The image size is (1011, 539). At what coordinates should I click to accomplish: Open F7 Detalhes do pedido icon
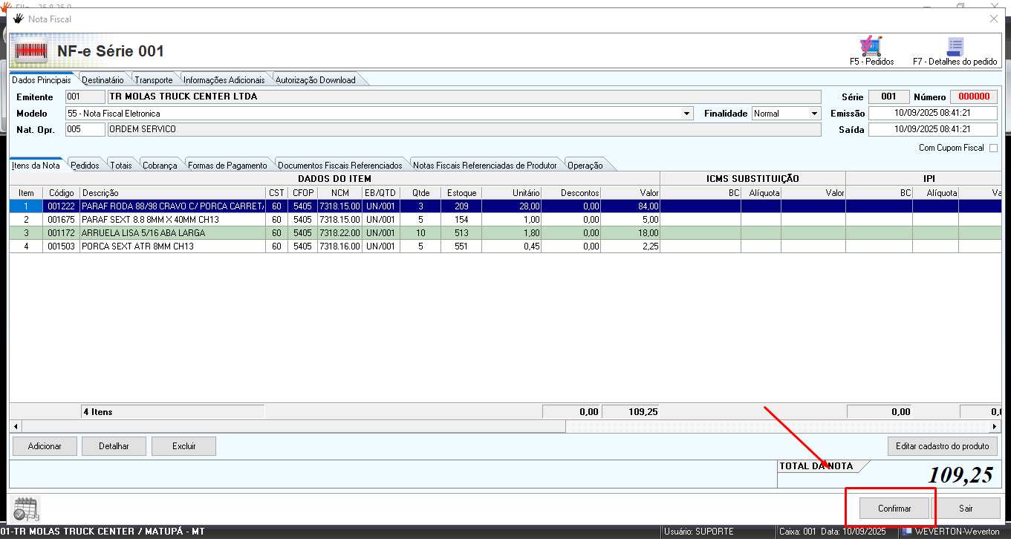[x=955, y=47]
